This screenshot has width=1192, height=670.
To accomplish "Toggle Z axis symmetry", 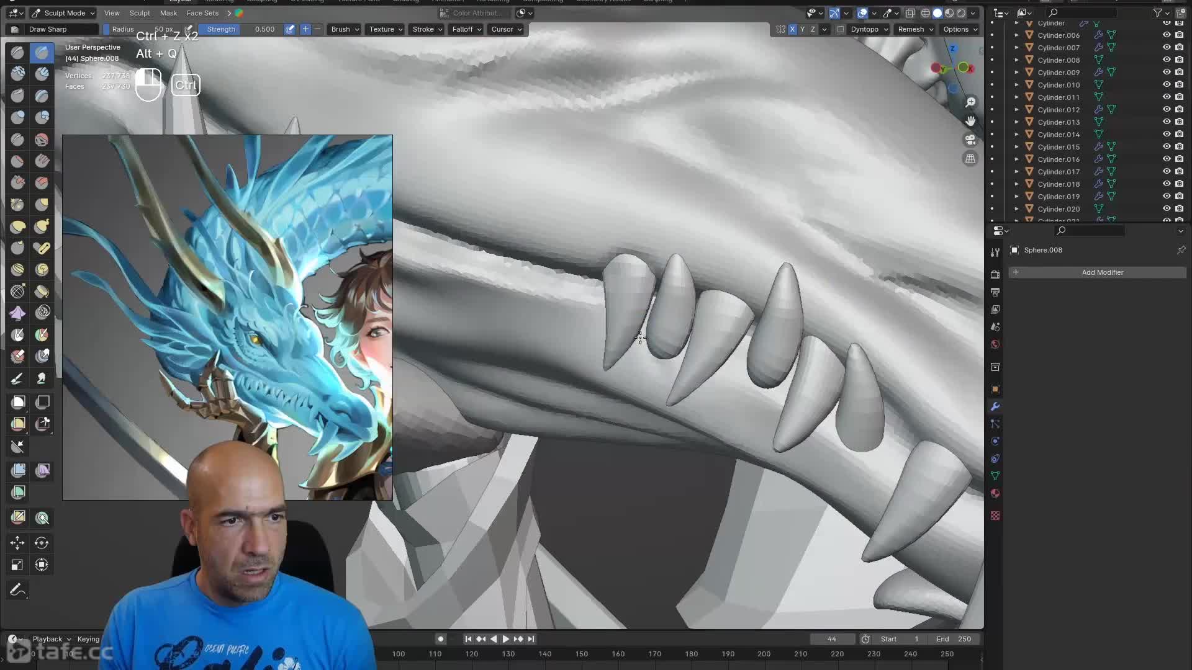I will pos(813,29).
